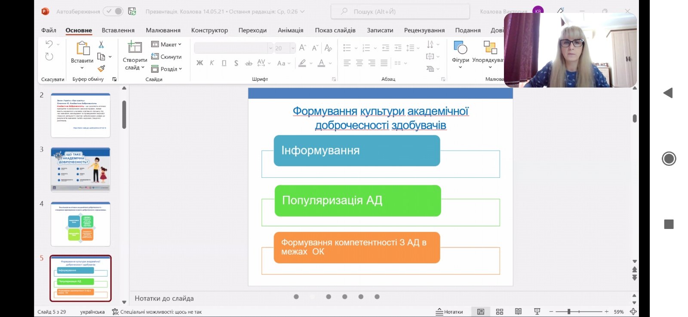This screenshot has height=317, width=688.
Task: Click the Shapes (Фігури) icon
Action: [460, 48]
